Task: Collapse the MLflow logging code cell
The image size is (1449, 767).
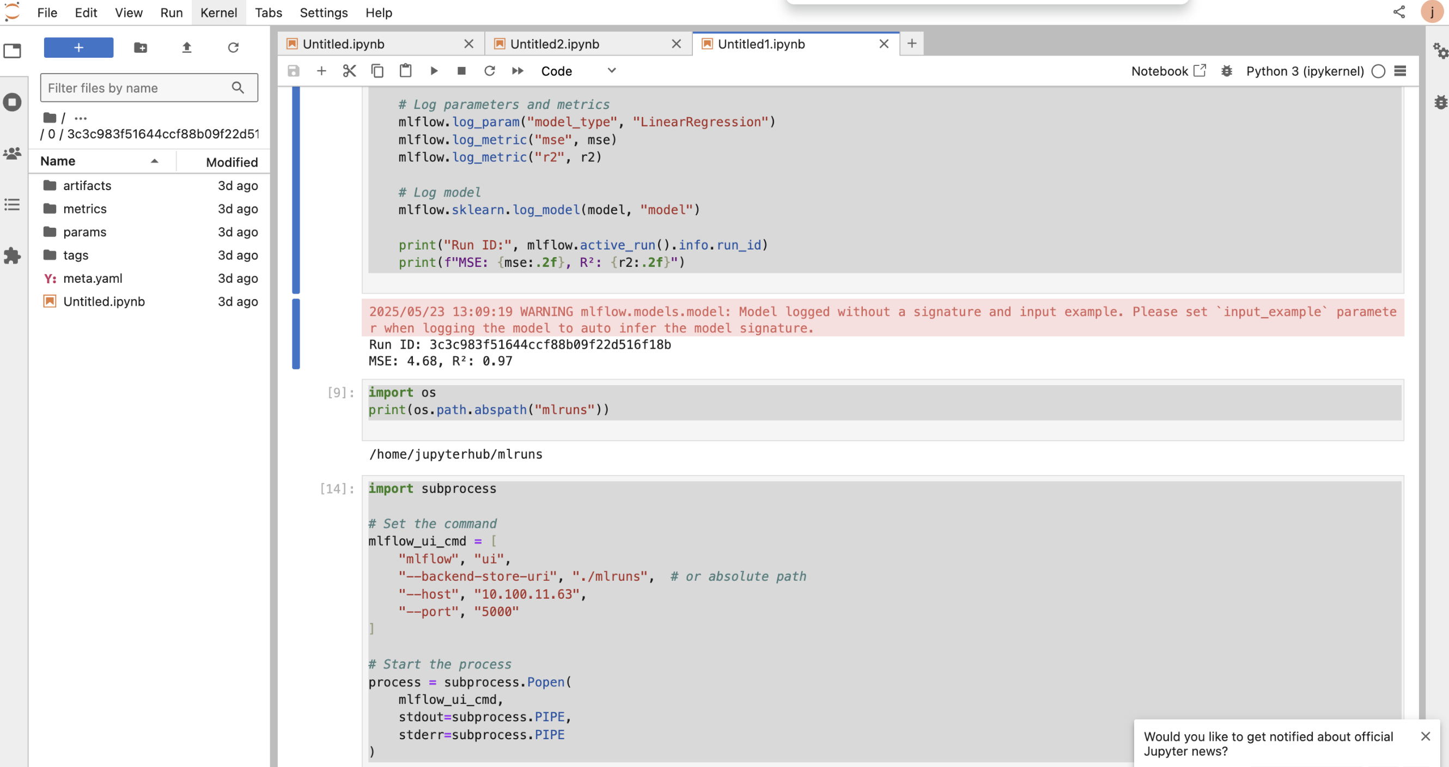Action: point(296,190)
